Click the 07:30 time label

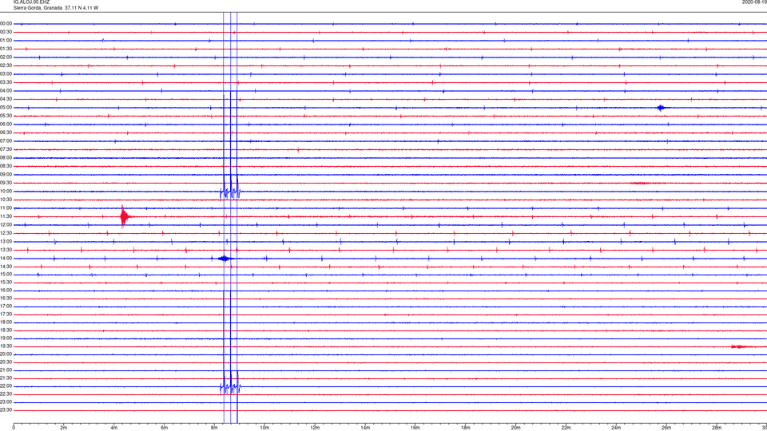6,149
